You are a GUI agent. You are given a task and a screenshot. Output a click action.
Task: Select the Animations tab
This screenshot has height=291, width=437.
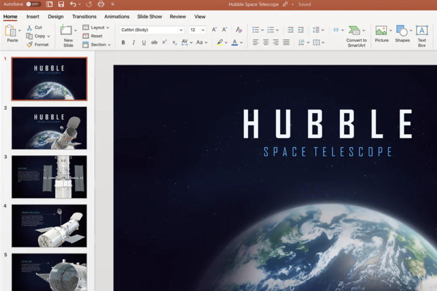pos(117,17)
